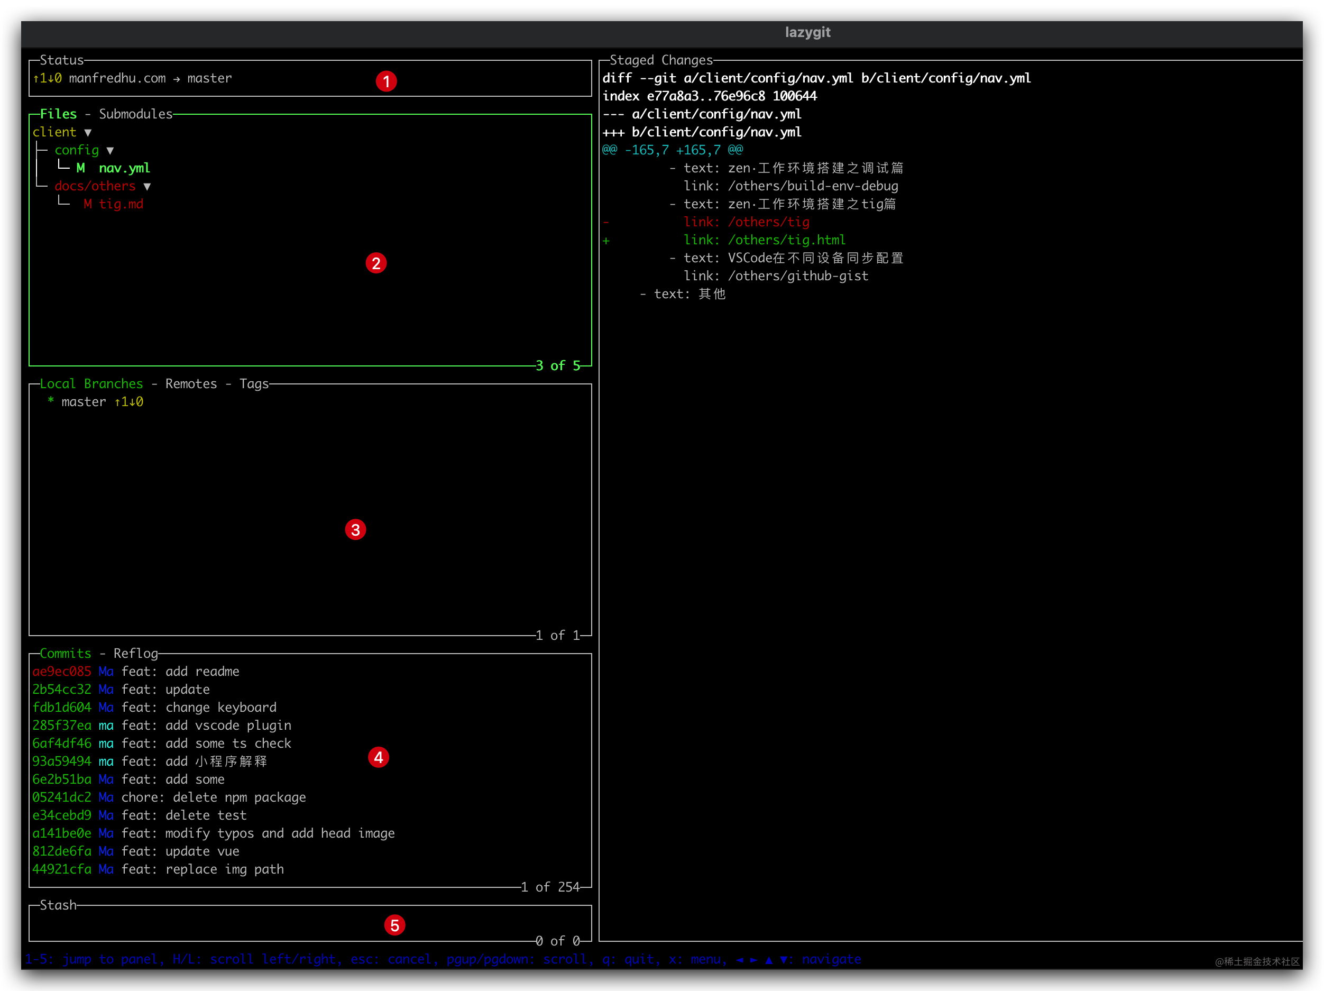Switch to the Submodules tab

pos(135,114)
